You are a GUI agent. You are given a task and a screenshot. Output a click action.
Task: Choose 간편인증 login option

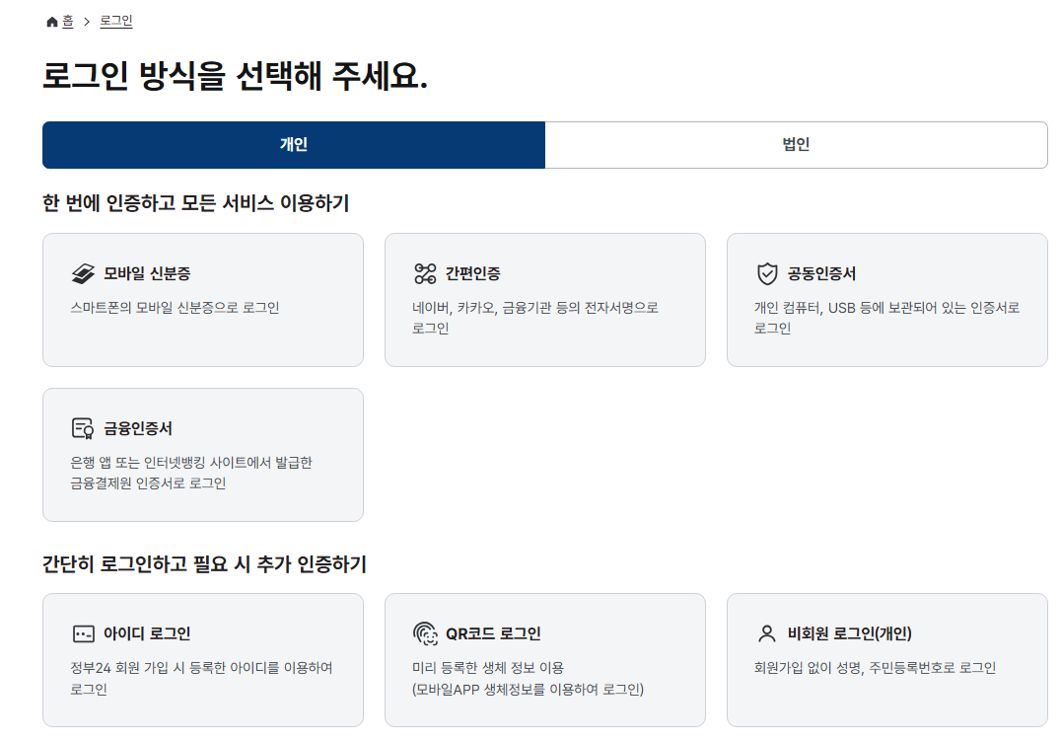[x=544, y=299]
